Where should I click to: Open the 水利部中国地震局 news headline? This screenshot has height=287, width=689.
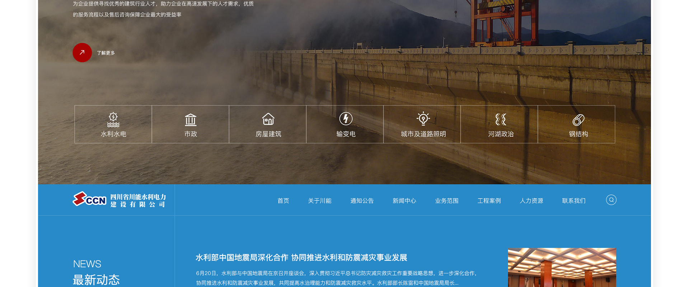301,258
